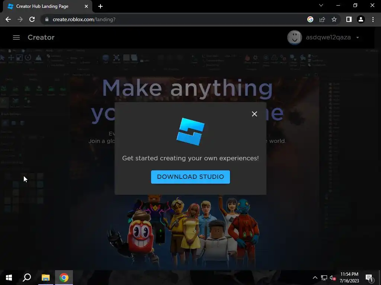Go back to the previous page
The image size is (381, 285).
coord(8,19)
